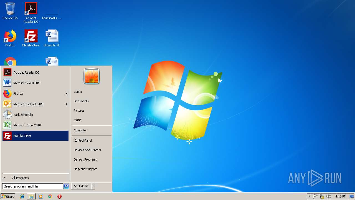Open FileZilla Client desktop shortcut
The height and width of the screenshot is (200, 355).
[x=31, y=38]
